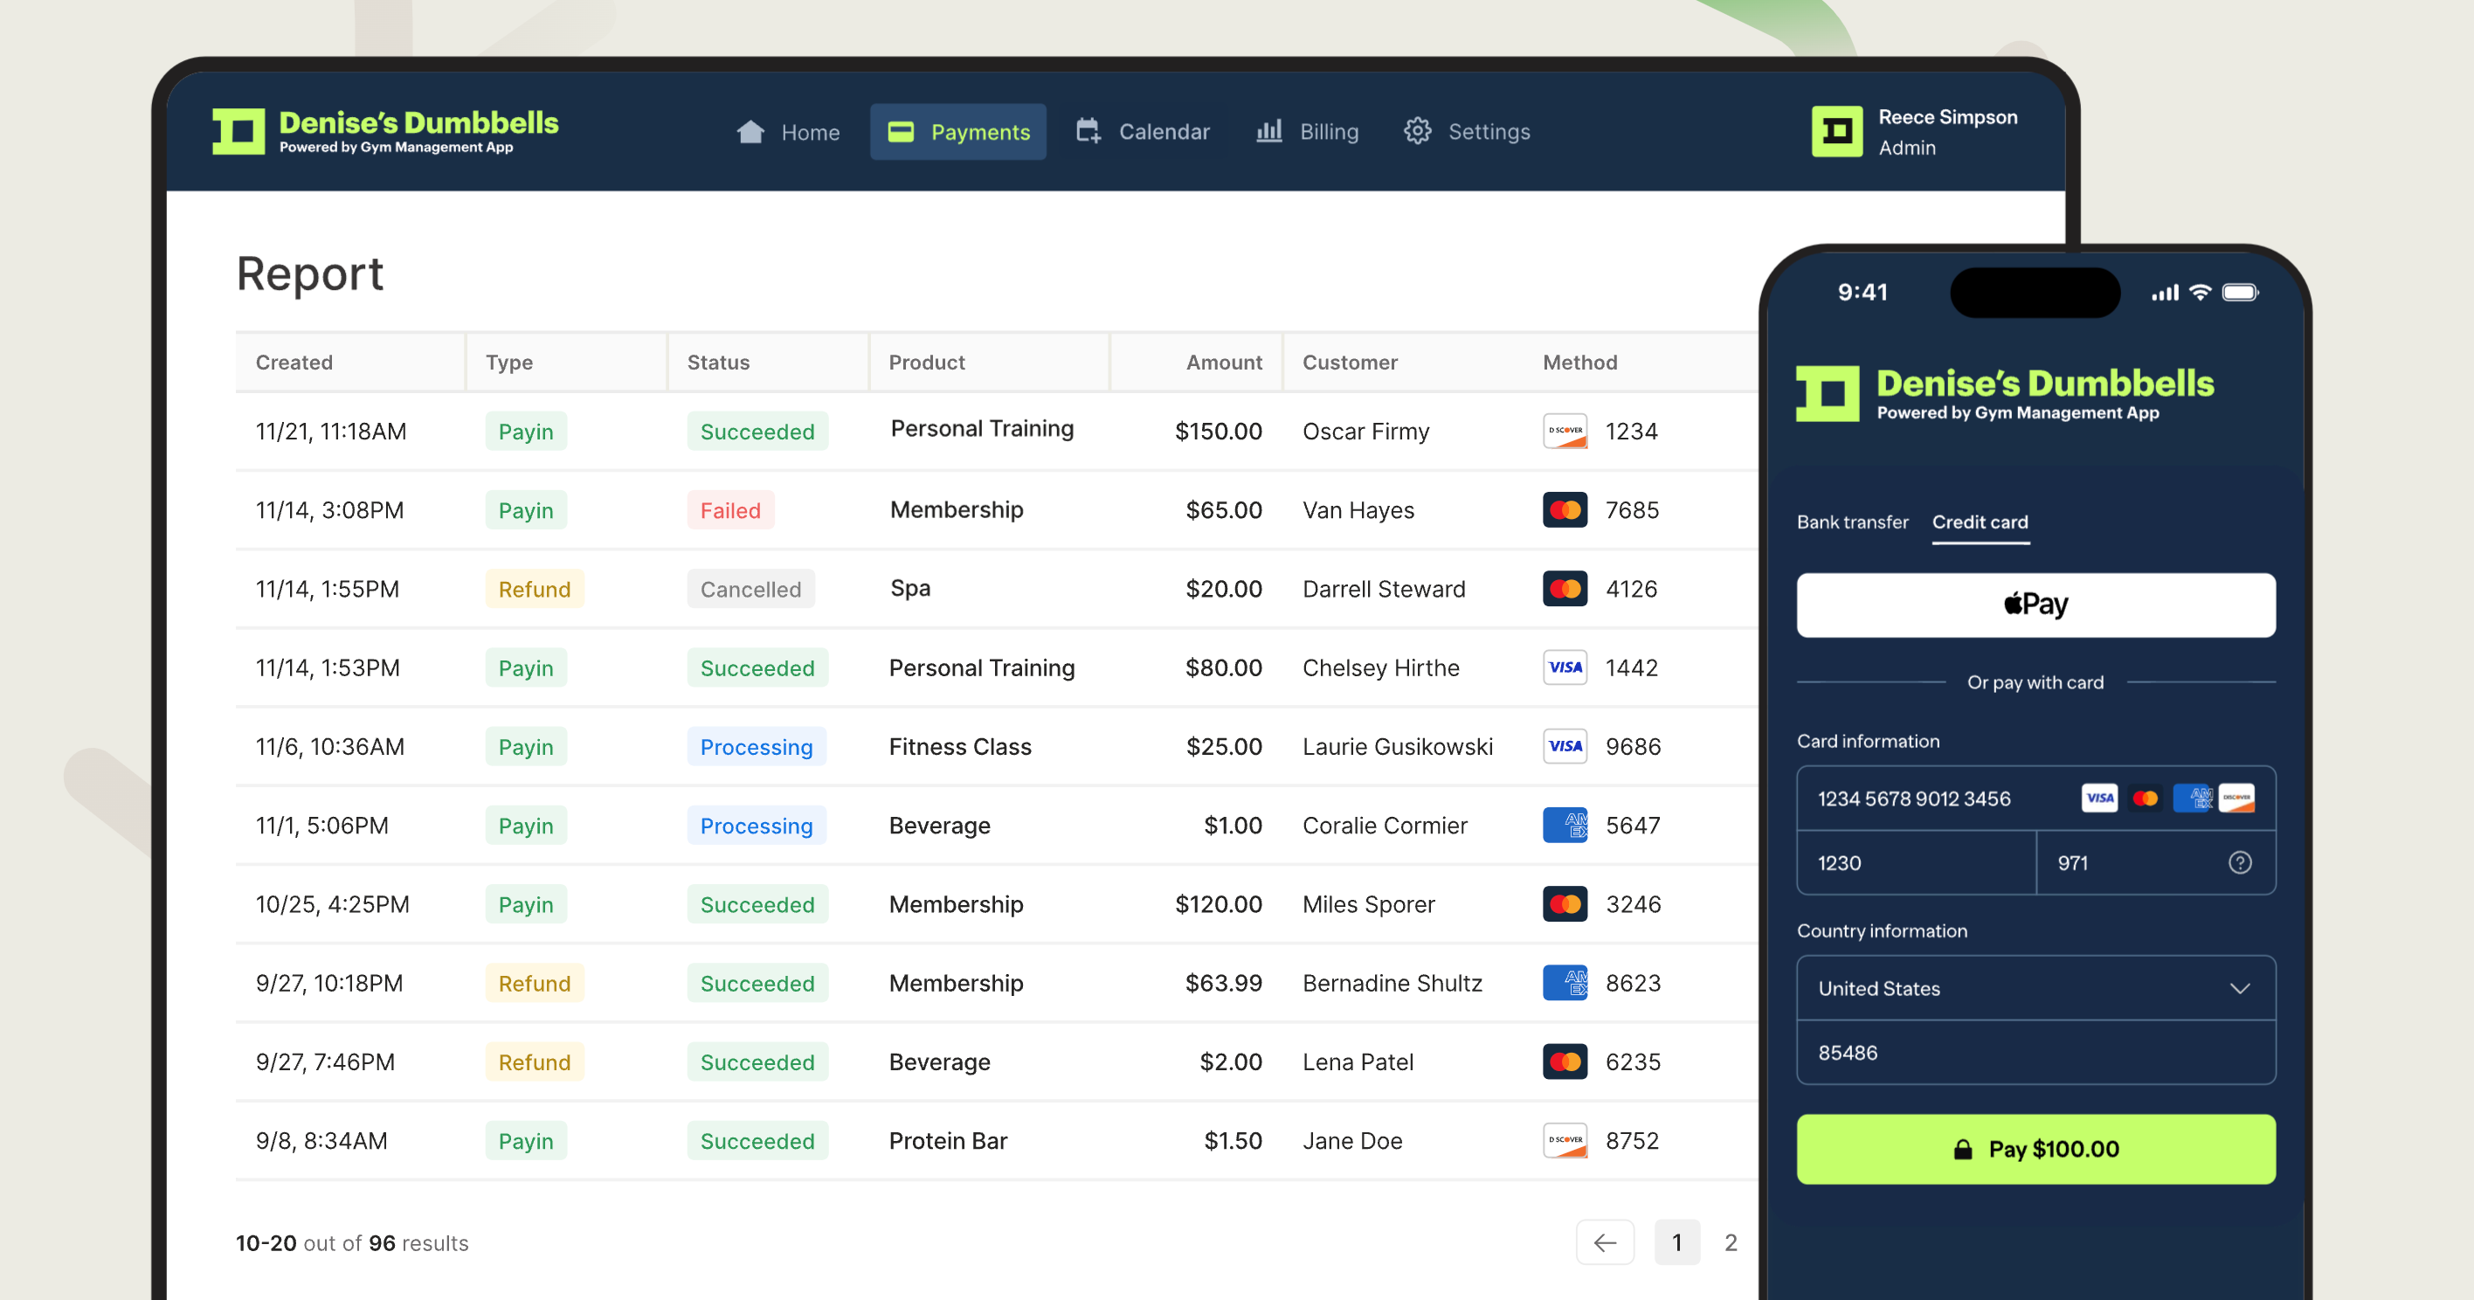Open Settings gear icon

tap(1417, 132)
